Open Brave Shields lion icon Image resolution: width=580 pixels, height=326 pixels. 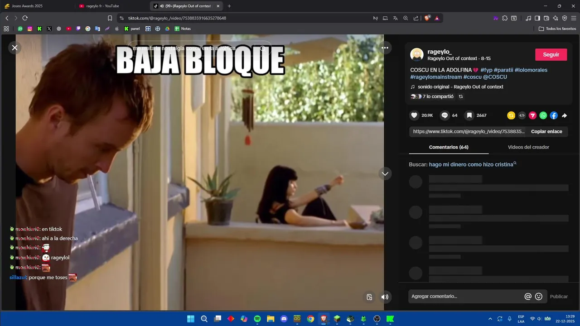[427, 18]
